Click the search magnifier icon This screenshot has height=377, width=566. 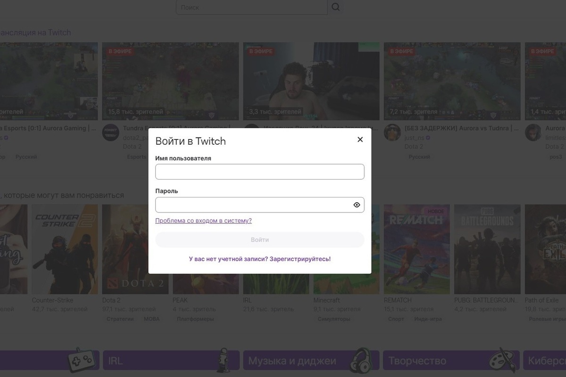(x=335, y=7)
